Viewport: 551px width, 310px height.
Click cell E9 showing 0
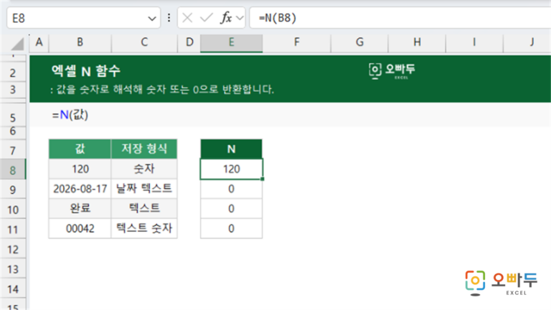click(231, 189)
